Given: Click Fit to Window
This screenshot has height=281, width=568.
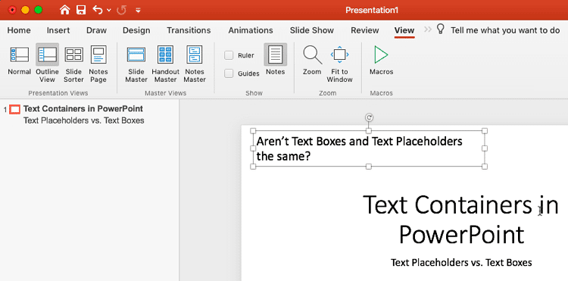Looking at the screenshot, I should point(339,64).
